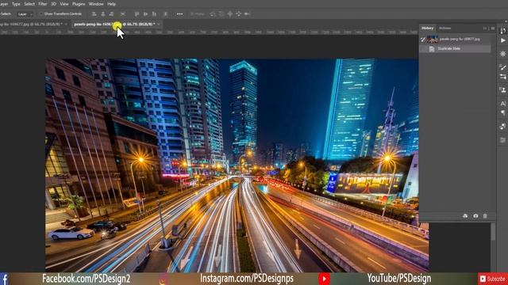Screen dimensions: 508x285
Task: Click the night city image on the canvas
Action: (x=237, y=165)
